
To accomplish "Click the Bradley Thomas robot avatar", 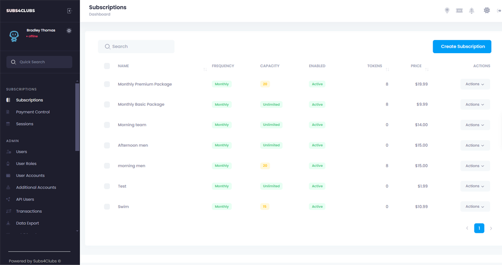I will click(x=14, y=36).
